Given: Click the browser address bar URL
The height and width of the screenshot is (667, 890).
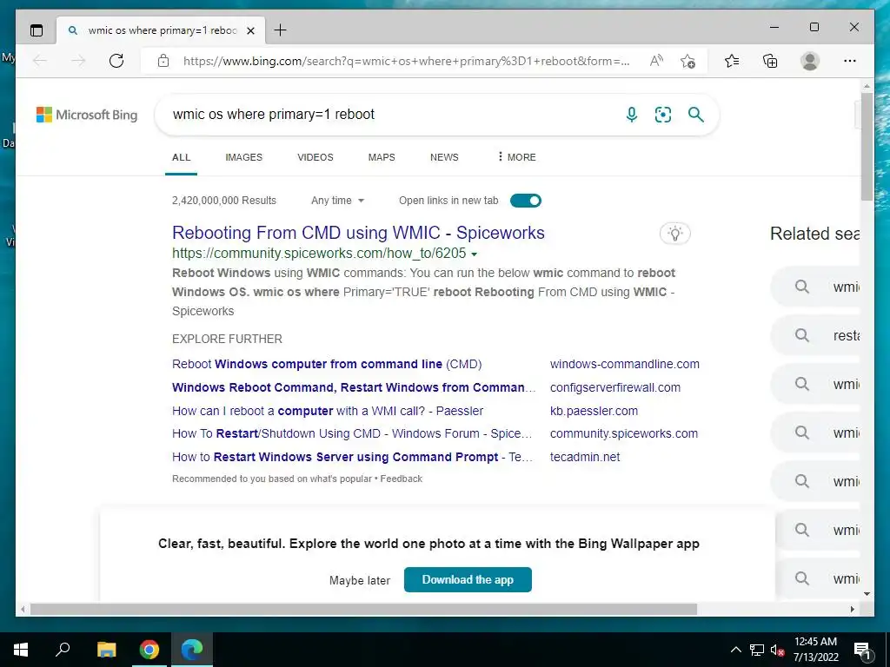Looking at the screenshot, I should 407,61.
